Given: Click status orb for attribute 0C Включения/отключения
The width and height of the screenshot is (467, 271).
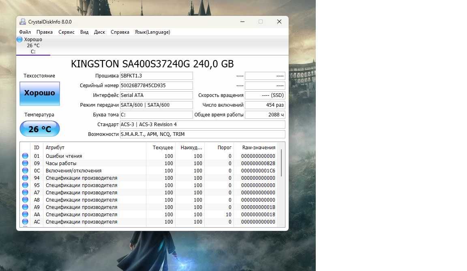Looking at the screenshot, I should coord(25,170).
